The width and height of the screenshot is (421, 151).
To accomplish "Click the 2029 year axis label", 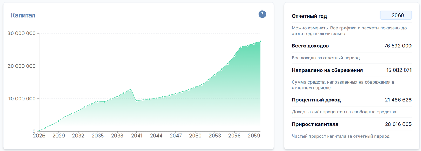I will coord(59,136).
